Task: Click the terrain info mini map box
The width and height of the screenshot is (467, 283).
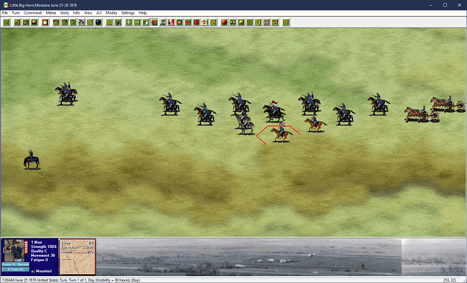Action: tap(78, 257)
